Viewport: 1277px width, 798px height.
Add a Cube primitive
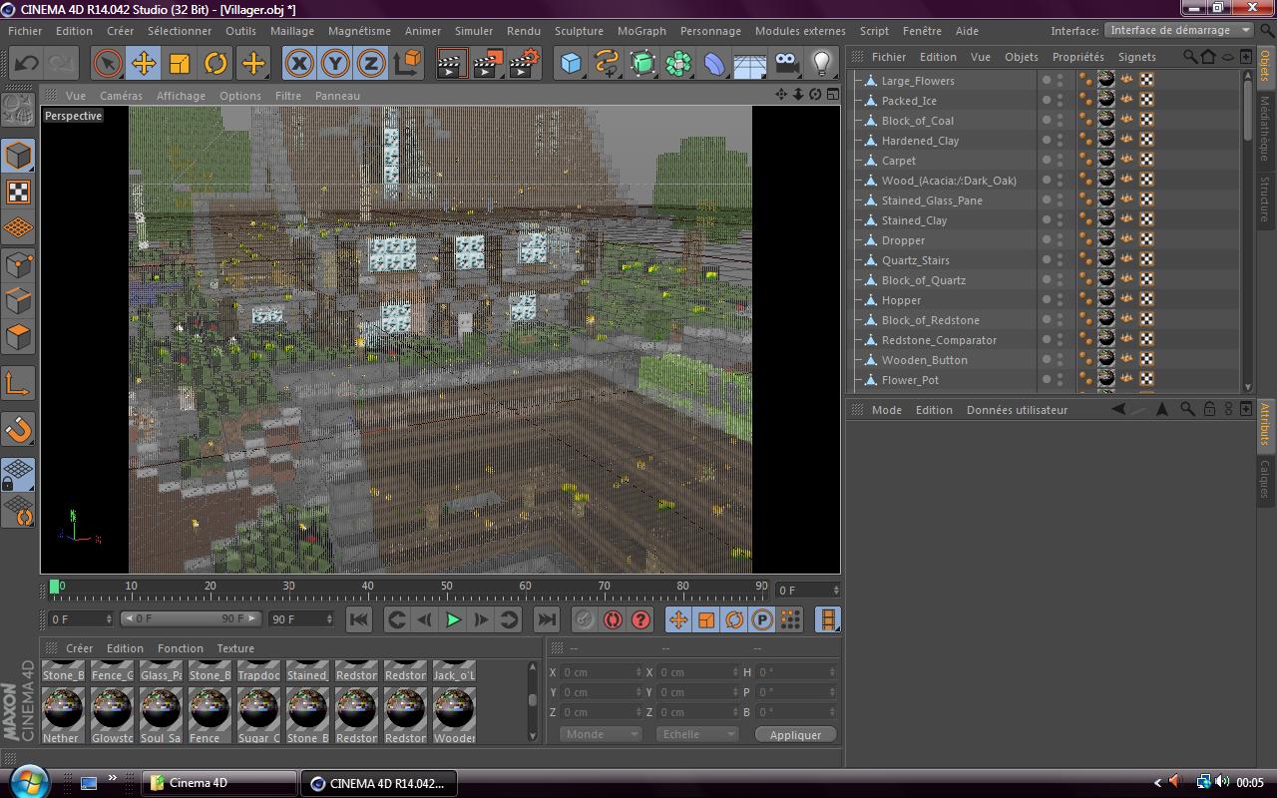571,64
